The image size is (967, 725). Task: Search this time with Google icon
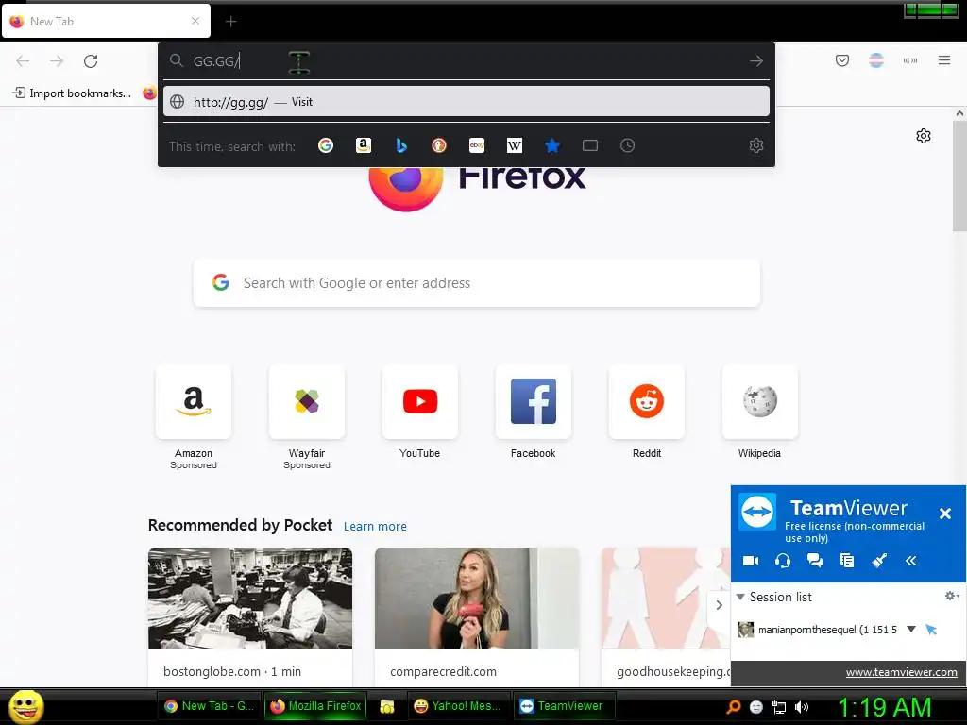tap(326, 145)
